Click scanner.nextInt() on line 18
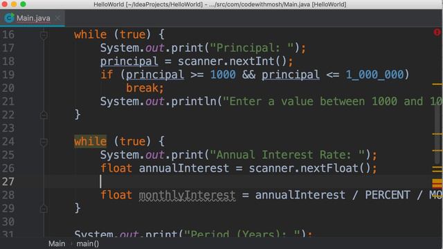The width and height of the screenshot is (443, 249). pyautogui.click(x=233, y=62)
